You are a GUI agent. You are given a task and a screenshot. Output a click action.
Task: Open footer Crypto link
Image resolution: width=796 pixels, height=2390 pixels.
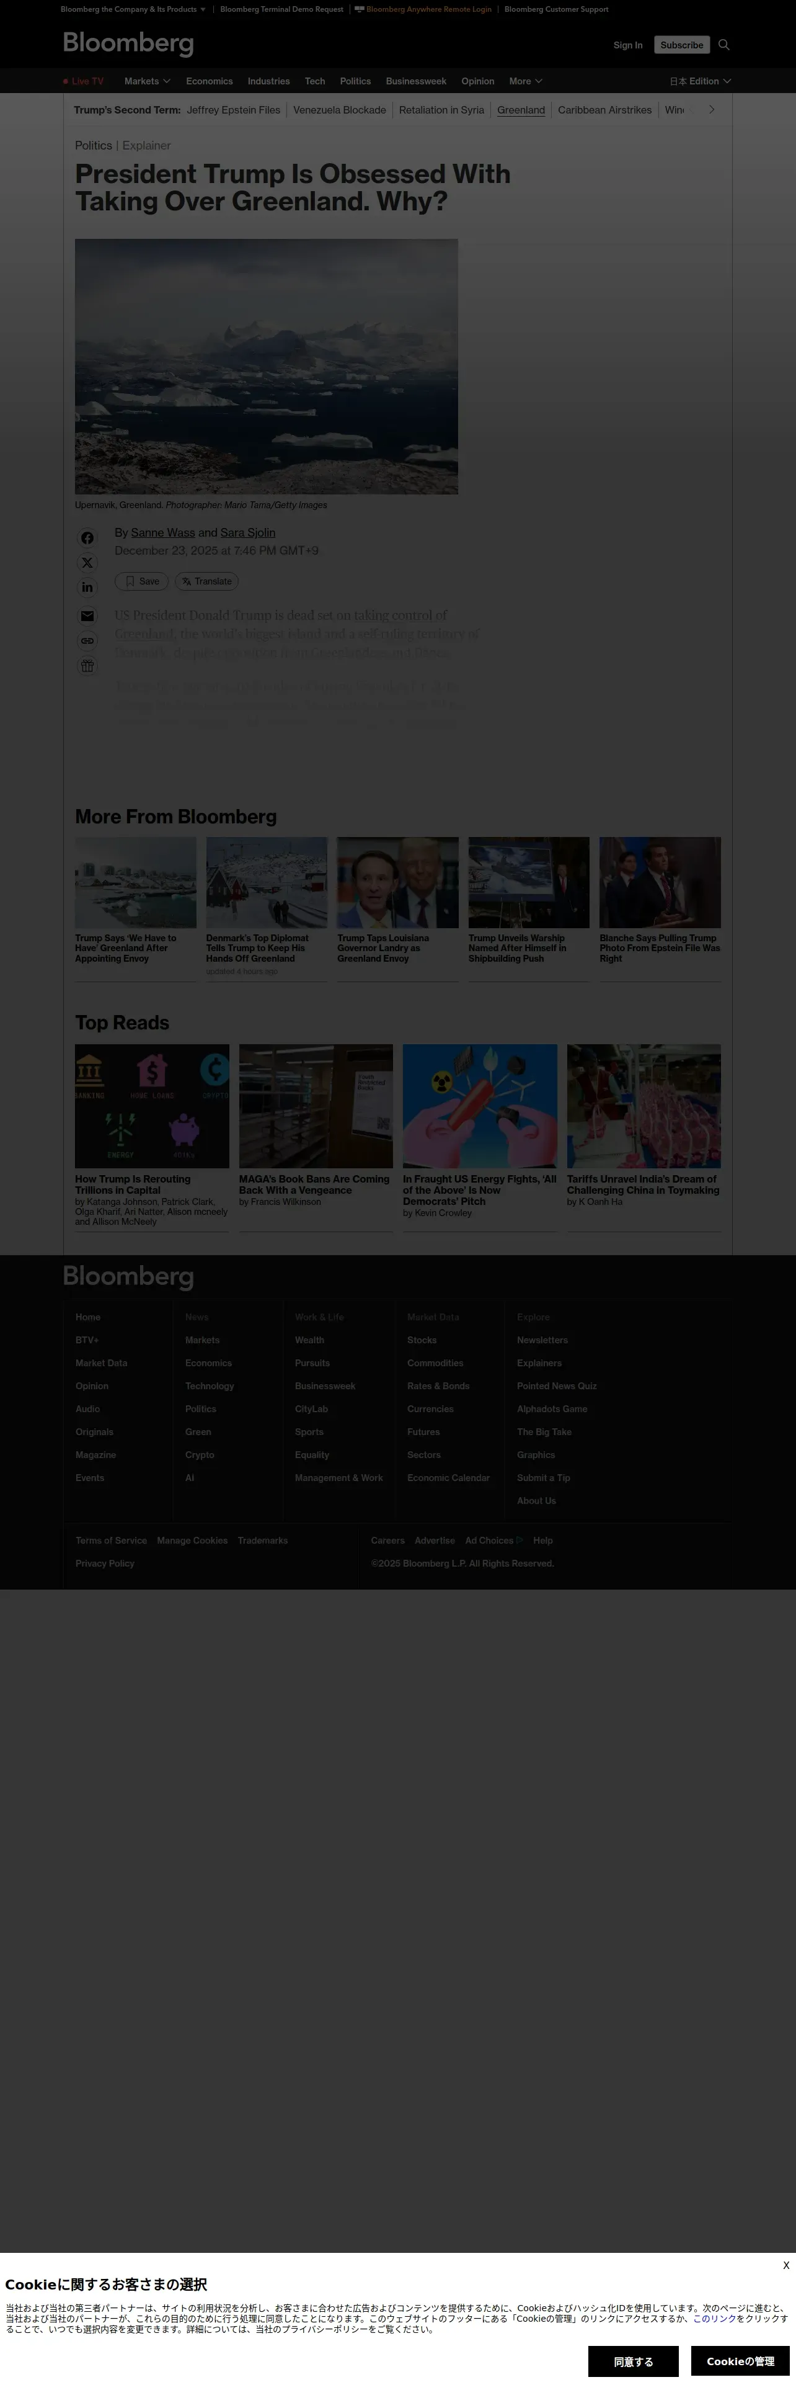[x=199, y=1455]
